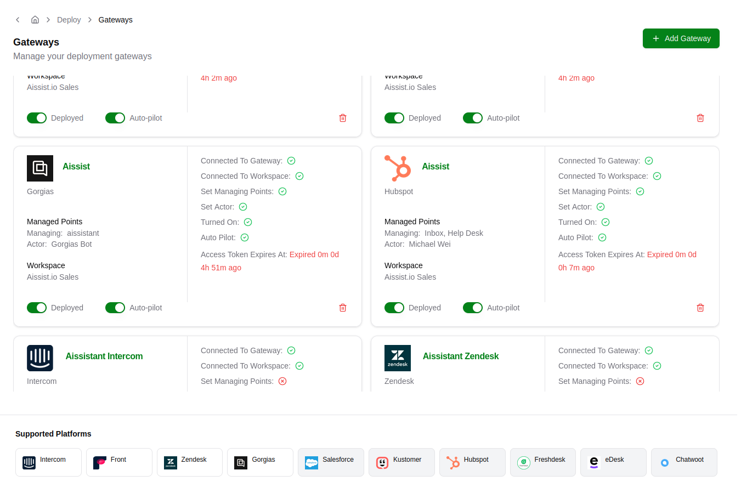The height and width of the screenshot is (487, 741).
Task: Disable Auto-pilot on Hubspot gateway
Action: 473,308
